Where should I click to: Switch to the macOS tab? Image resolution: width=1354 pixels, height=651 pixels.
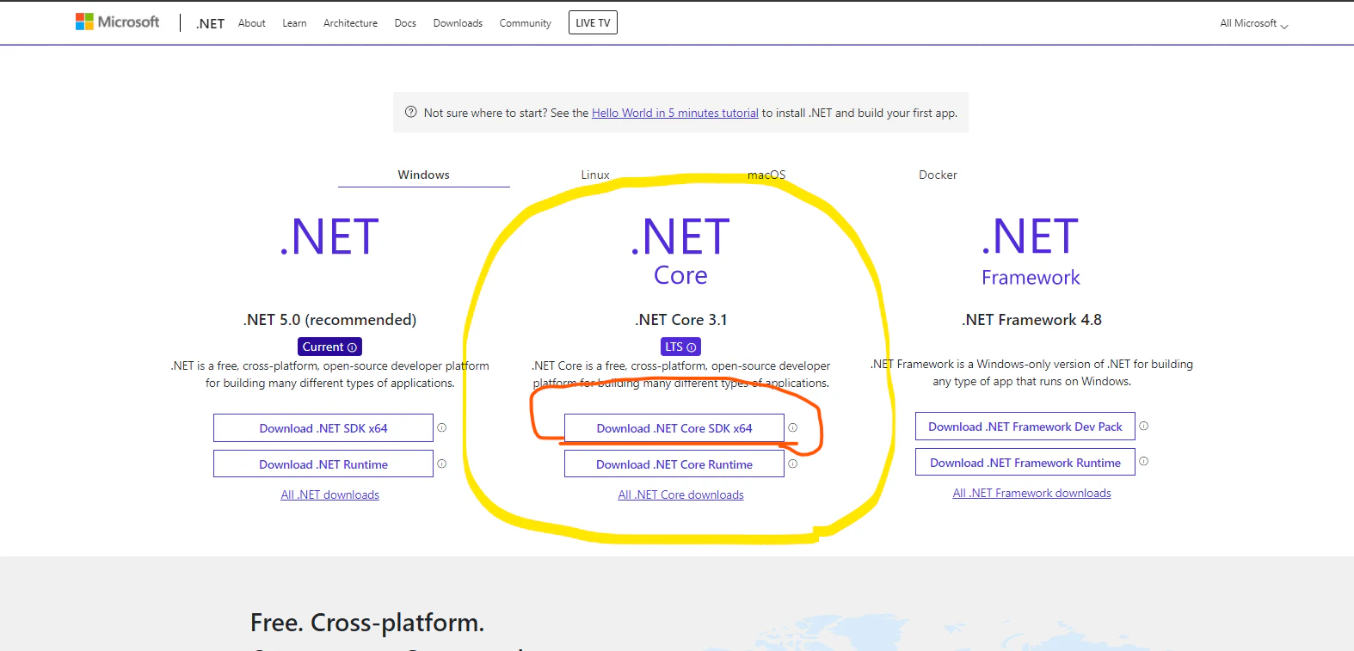point(766,175)
